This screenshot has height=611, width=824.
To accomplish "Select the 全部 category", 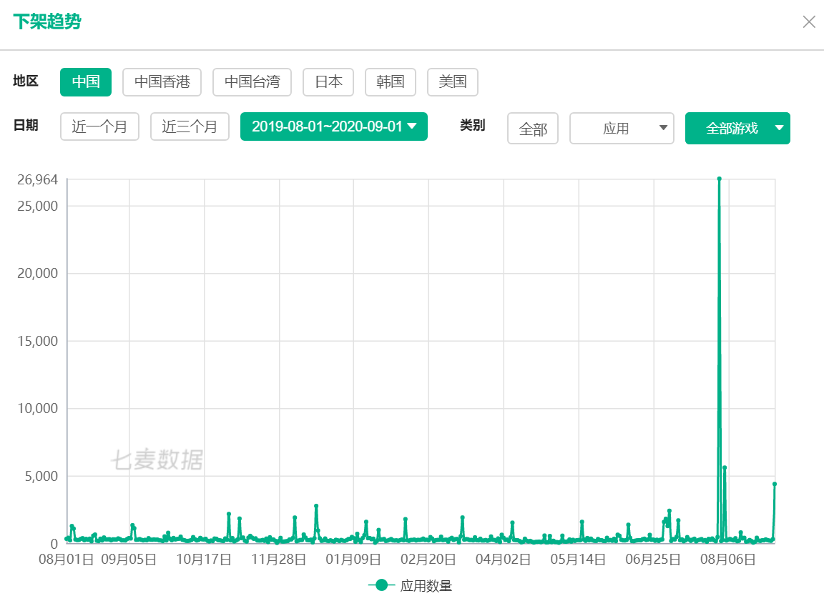I will point(533,129).
